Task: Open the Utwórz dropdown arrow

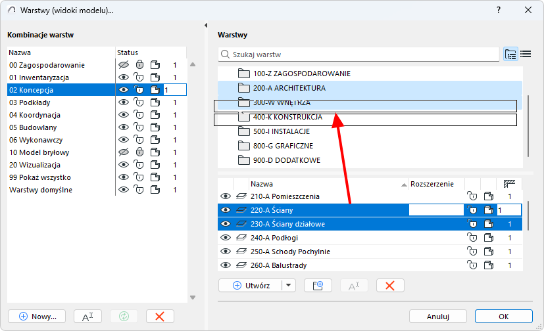Action: click(x=288, y=286)
